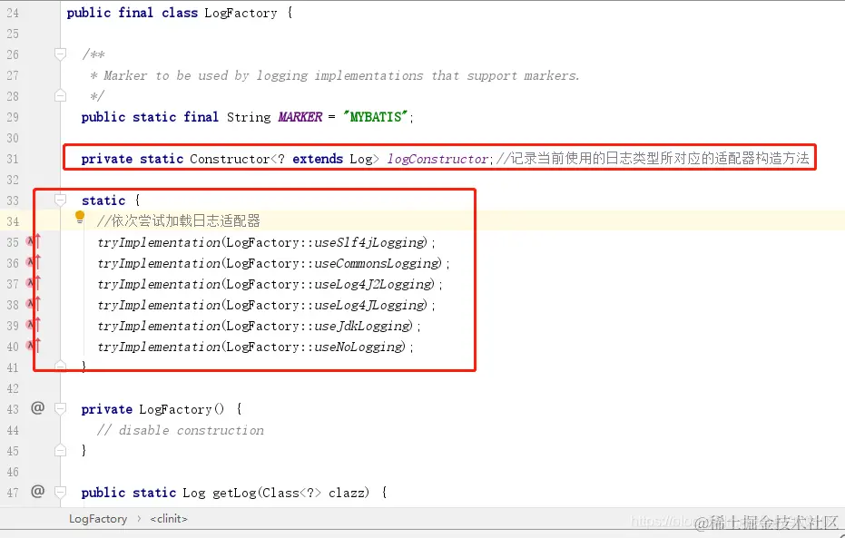
Task: Open the yellow intention bulb on line 34
Action: tap(80, 218)
